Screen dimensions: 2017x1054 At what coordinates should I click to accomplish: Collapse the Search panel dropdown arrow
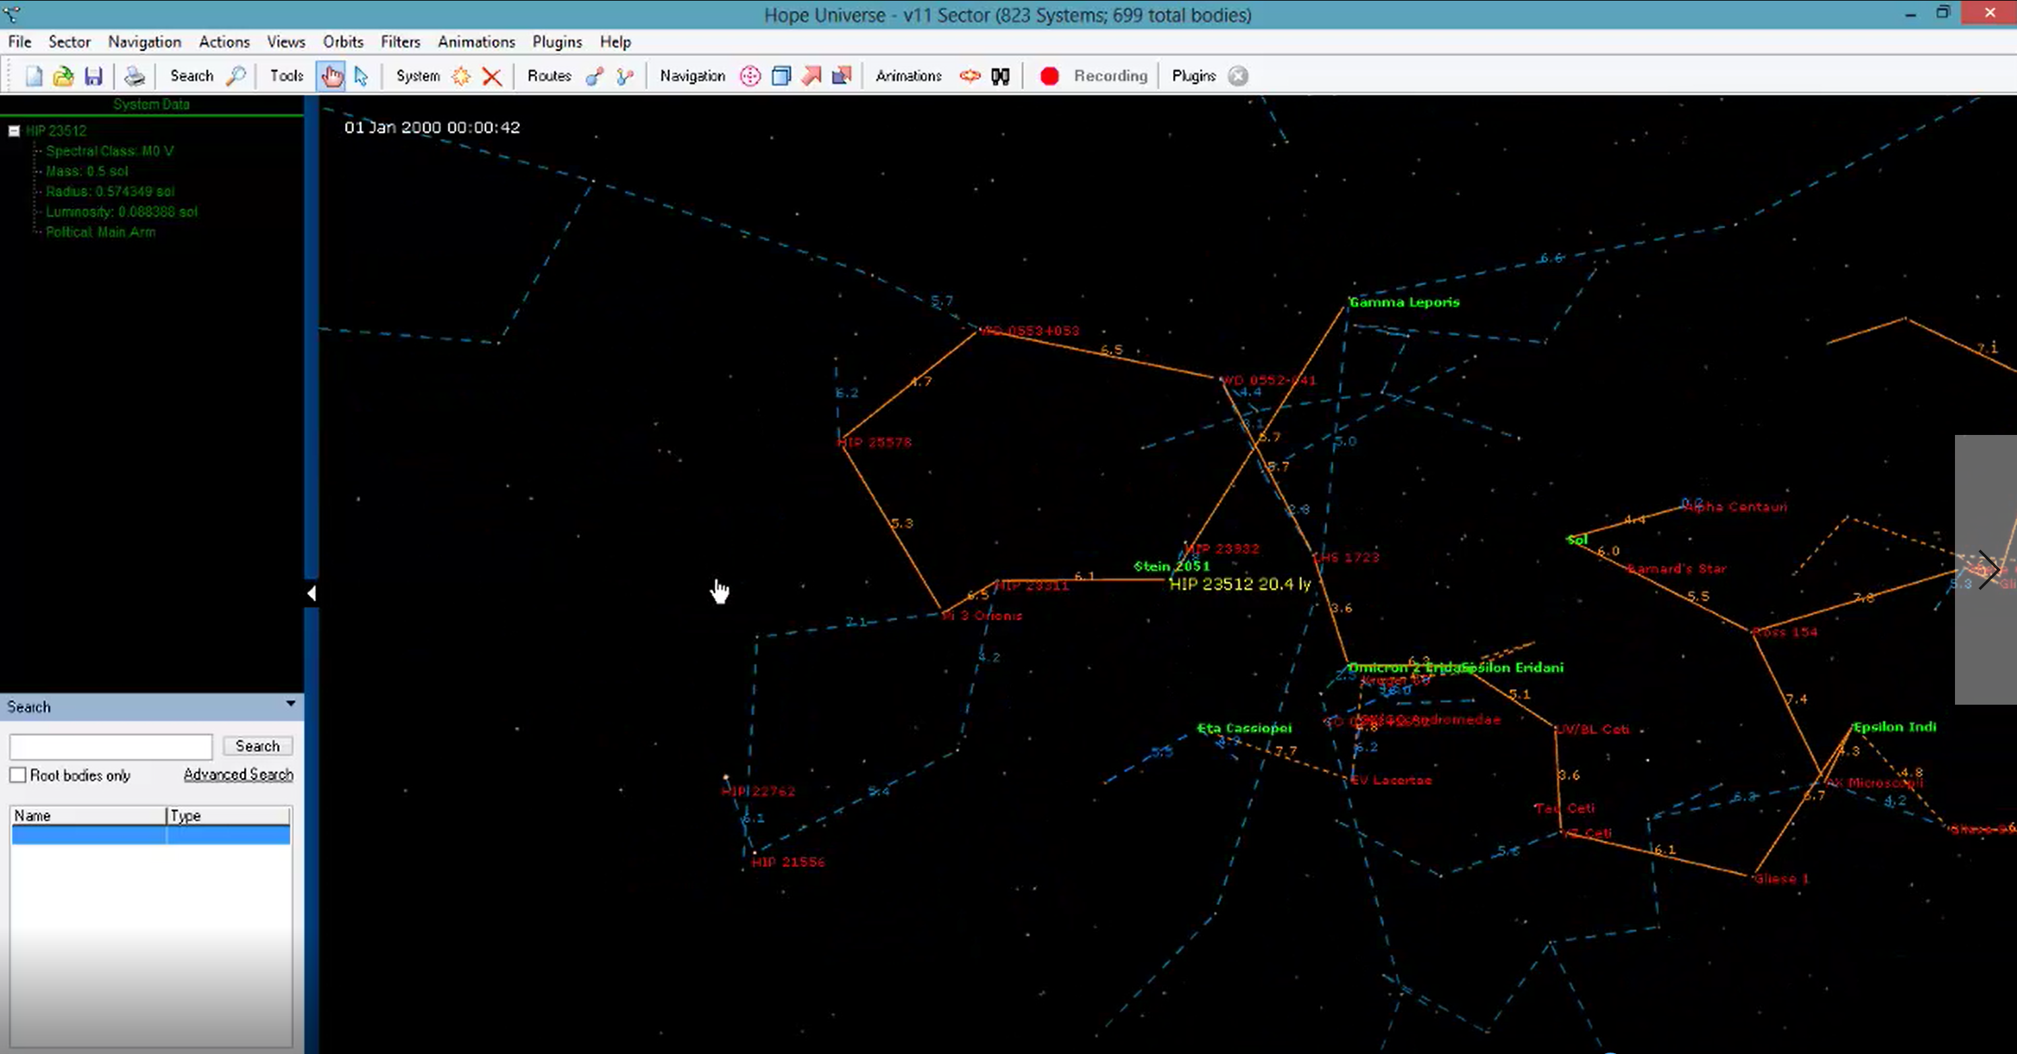coord(291,704)
